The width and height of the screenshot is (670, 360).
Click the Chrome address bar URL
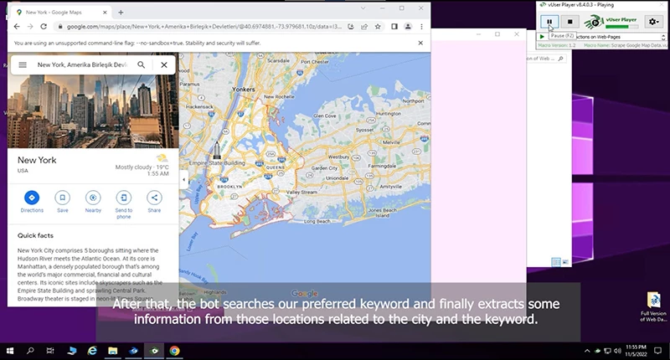pos(204,27)
